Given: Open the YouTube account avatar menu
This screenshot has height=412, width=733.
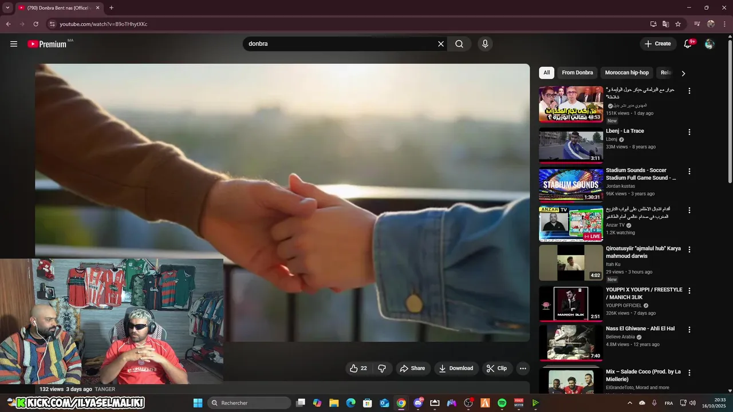Looking at the screenshot, I should click(710, 44).
